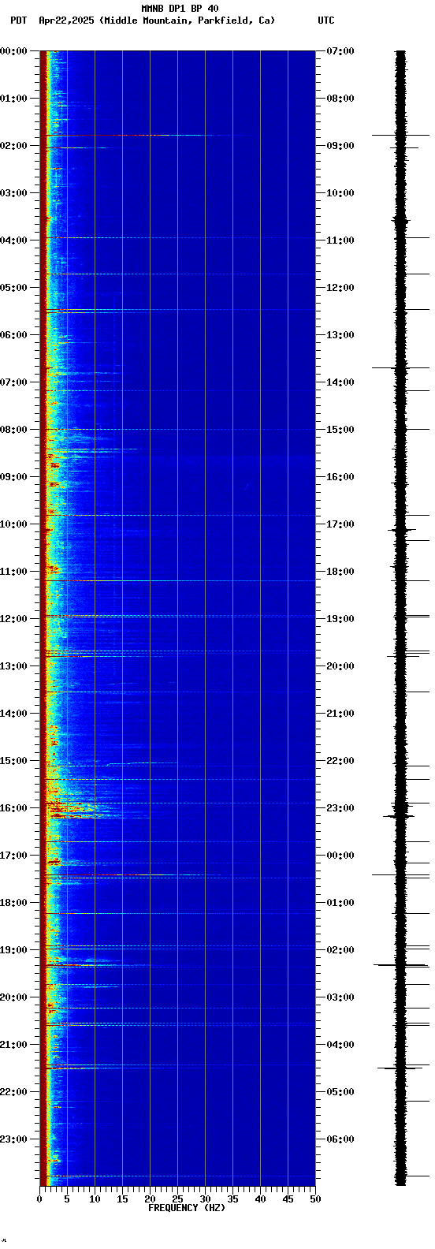The width and height of the screenshot is (435, 1249).
Task: Click the frequency axis tick label "20"
Action: pos(150,1199)
